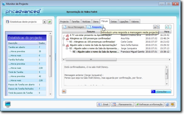Click the Total de Tarefas statistics row
Image resolution: width=184 pixels, height=115 pixels.
point(27,72)
